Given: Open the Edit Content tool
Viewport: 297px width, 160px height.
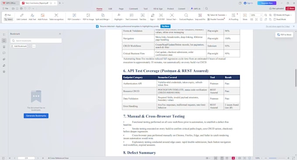Looking at the screenshot, I should (22, 17).
